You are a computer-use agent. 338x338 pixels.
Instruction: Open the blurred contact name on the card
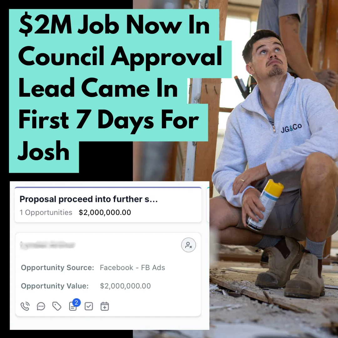point(48,245)
